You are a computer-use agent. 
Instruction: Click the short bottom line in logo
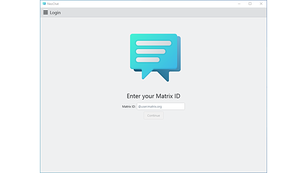point(147,60)
